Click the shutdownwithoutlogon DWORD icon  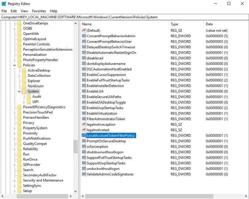click(x=84, y=152)
